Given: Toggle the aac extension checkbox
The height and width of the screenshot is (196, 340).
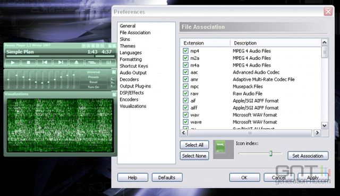Looking at the screenshot, I should 185,72.
